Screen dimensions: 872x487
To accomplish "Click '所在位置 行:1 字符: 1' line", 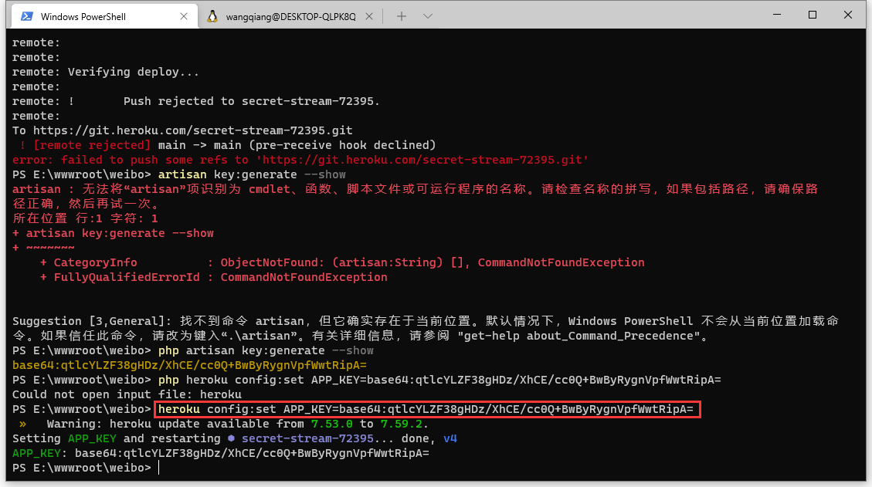I will pos(85,218).
